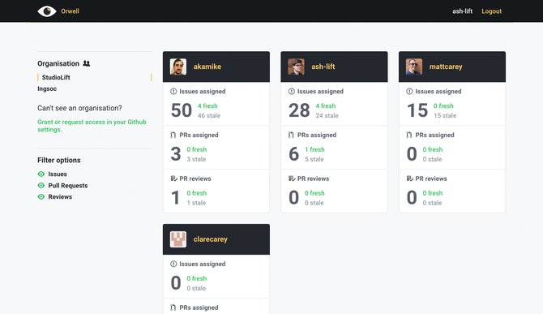This screenshot has width=543, height=314.
Task: Click the Organisation people icon
Action: [87, 63]
